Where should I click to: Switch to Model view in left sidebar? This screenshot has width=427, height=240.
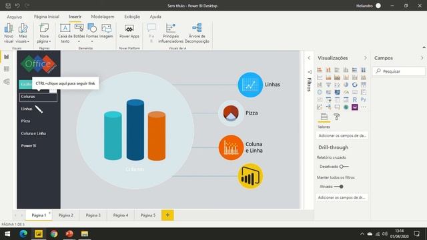6,81
